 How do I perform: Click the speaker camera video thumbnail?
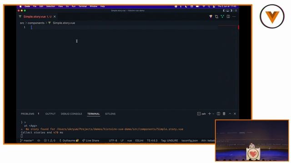tap(252, 140)
